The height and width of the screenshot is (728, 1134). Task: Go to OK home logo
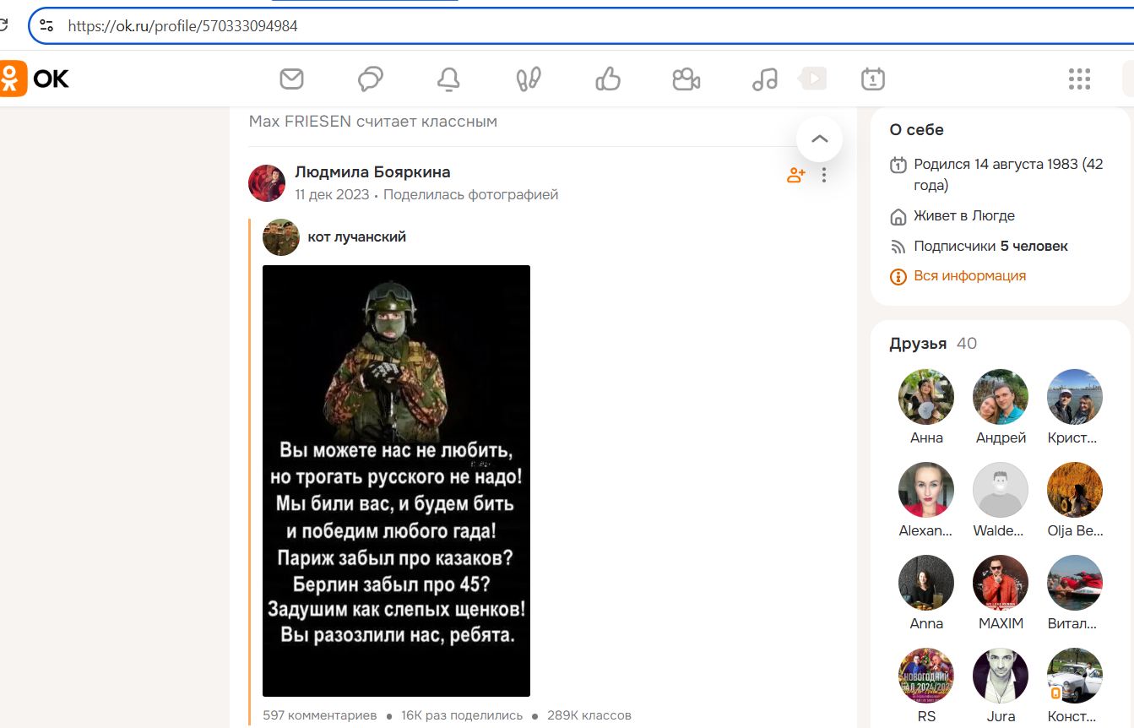(x=35, y=79)
